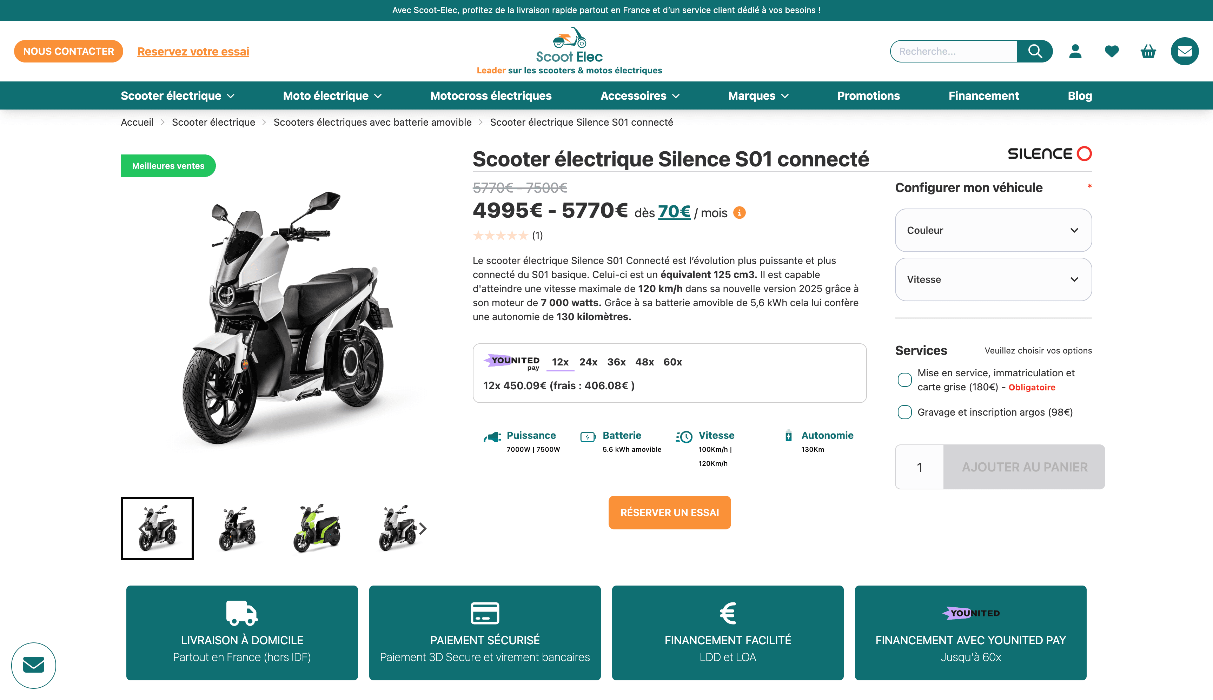Open the Vitesse configuration dropdown

tap(993, 279)
